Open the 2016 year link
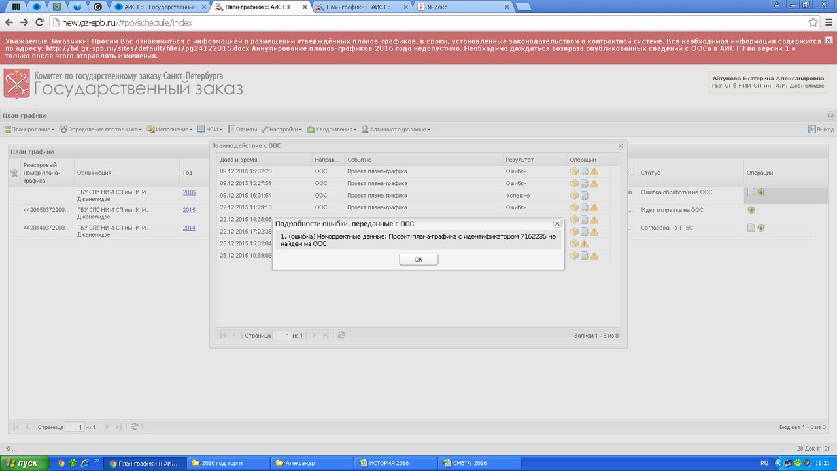This screenshot has height=471, width=837. pos(189,192)
